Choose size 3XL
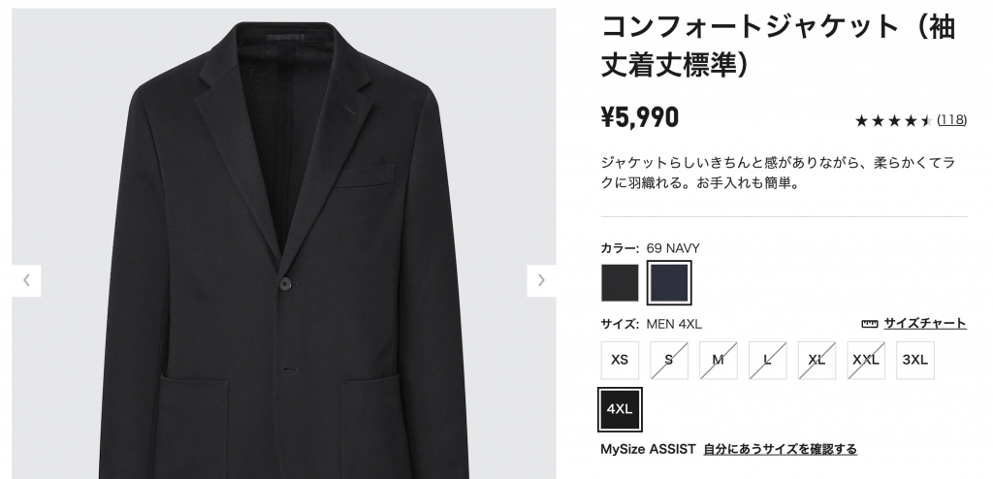 click(915, 360)
